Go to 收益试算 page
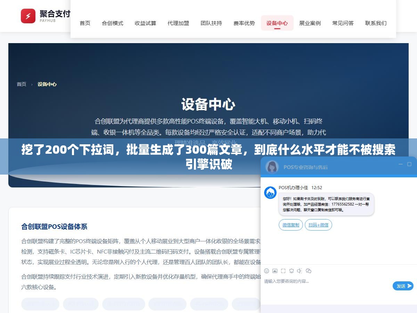 (x=146, y=23)
